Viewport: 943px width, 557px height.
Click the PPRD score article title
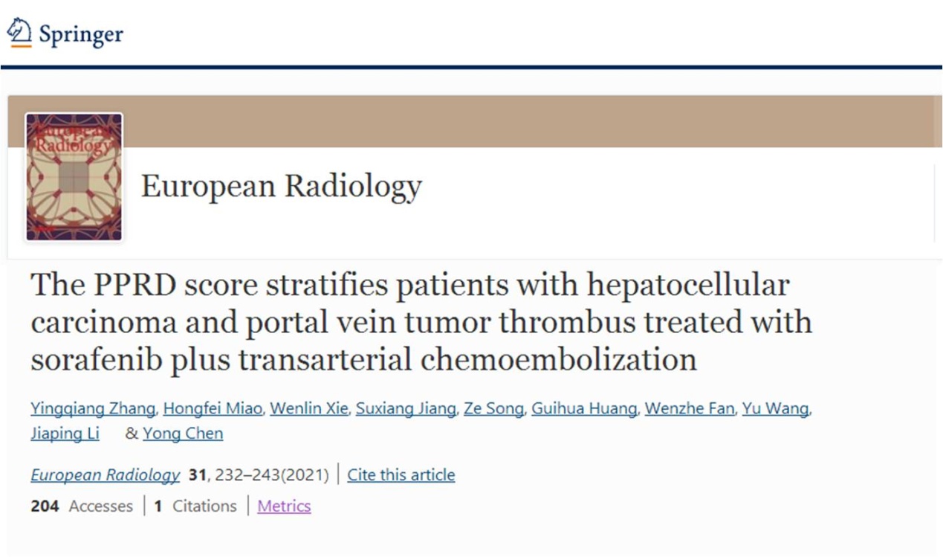tap(421, 322)
